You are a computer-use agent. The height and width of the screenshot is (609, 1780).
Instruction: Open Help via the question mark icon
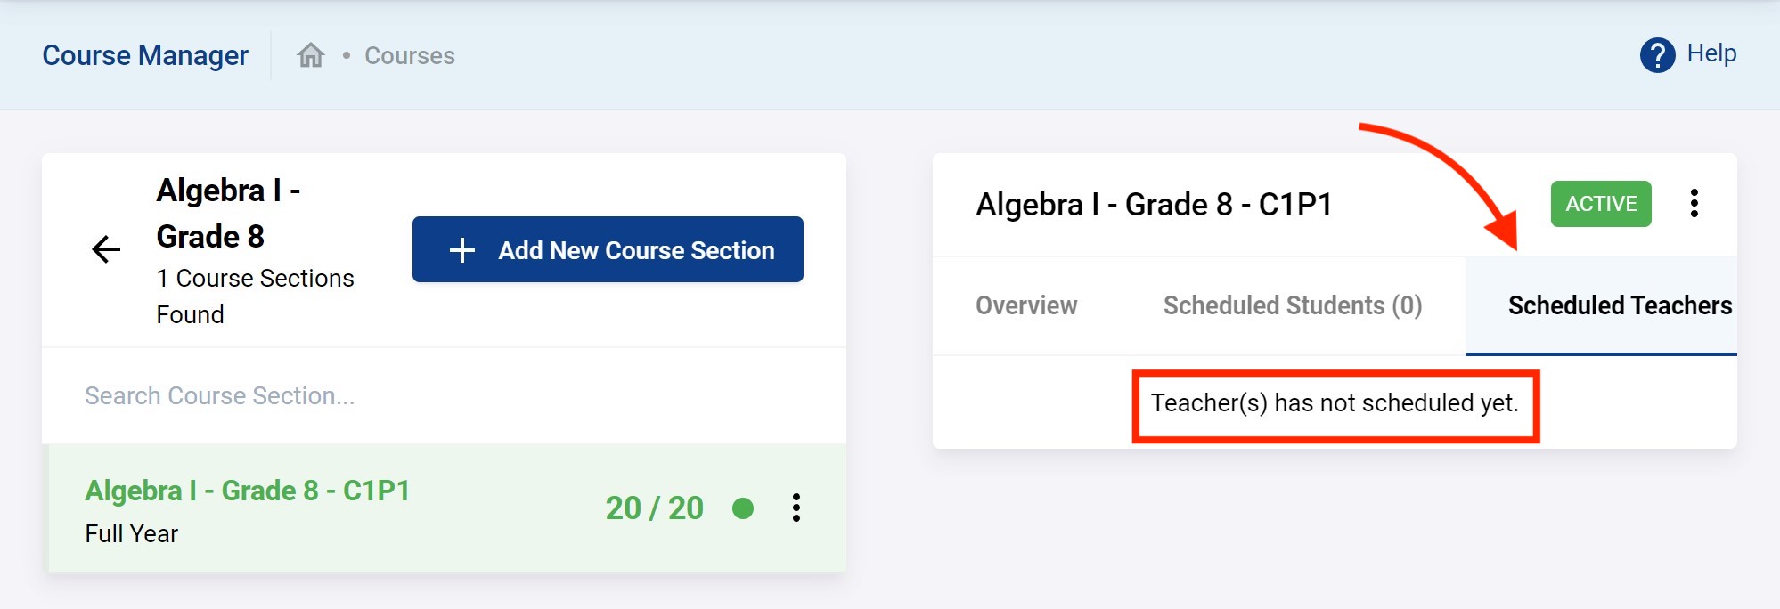click(x=1657, y=55)
